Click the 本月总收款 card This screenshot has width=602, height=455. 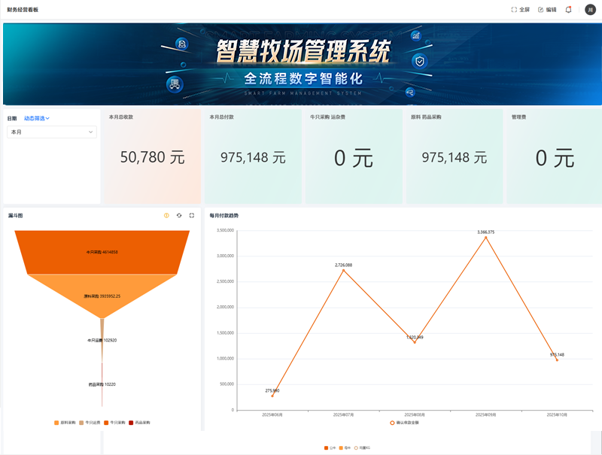(152, 156)
